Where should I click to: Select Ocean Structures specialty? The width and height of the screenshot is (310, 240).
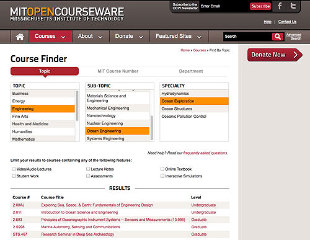click(194, 109)
